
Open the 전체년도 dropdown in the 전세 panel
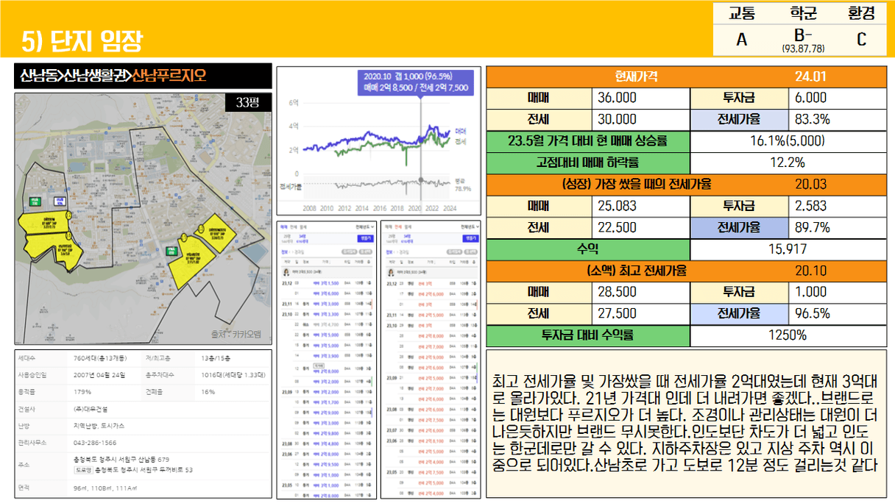click(469, 226)
